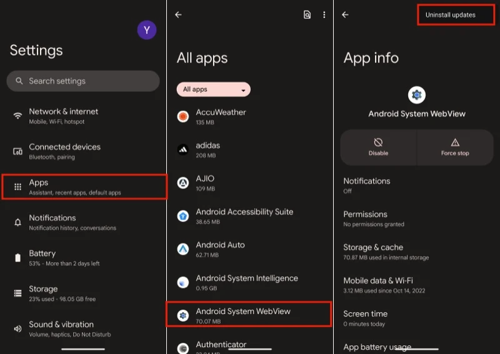
Task: Open the three-dot overflow menu on All apps
Action: [324, 14]
